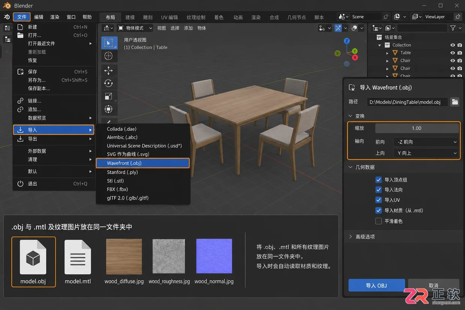This screenshot has width=465, height=310.
Task: Click the folder browse icon beside path
Action: pos(455,102)
